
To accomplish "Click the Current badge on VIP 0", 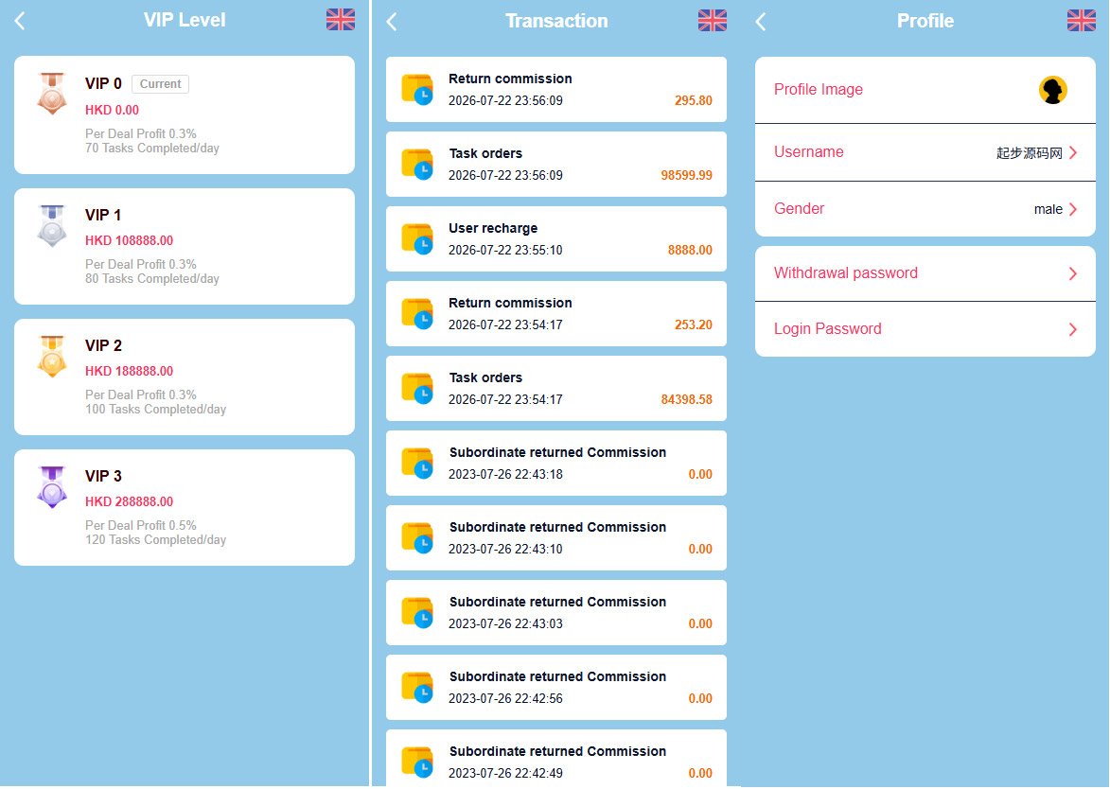I will click(x=160, y=84).
